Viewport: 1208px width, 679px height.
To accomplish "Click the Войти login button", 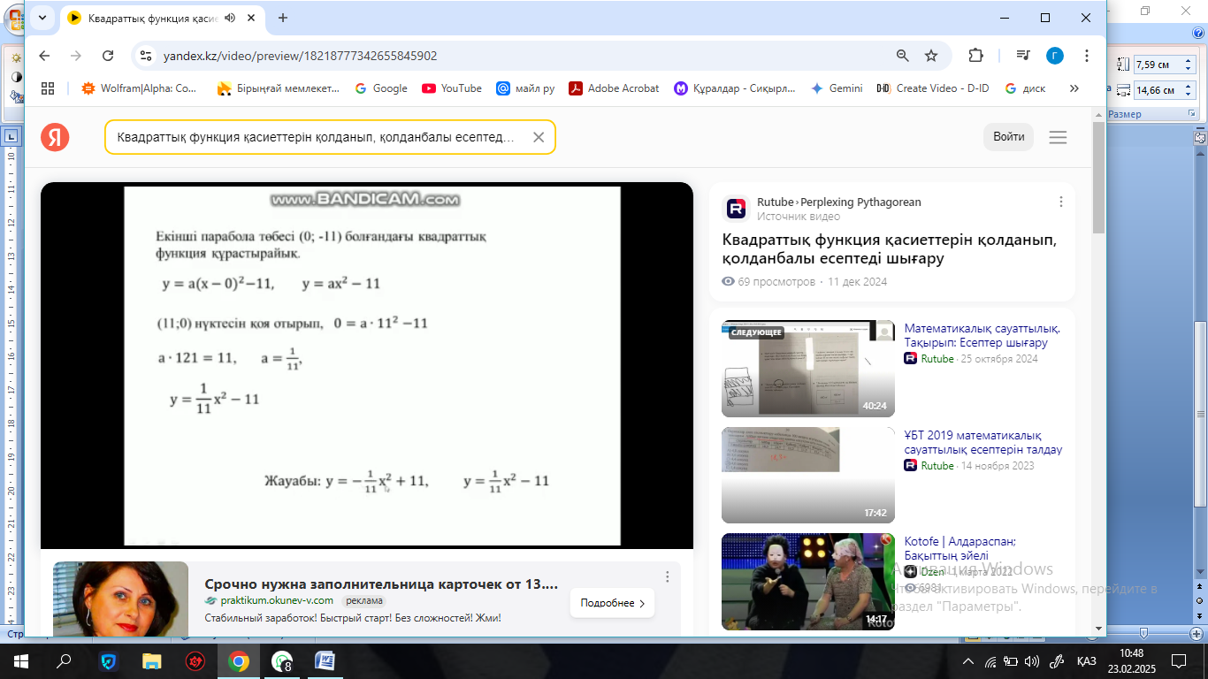I will 1008,137.
